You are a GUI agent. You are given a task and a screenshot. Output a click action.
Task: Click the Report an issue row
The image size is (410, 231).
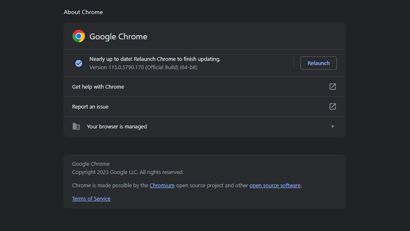tap(90, 106)
